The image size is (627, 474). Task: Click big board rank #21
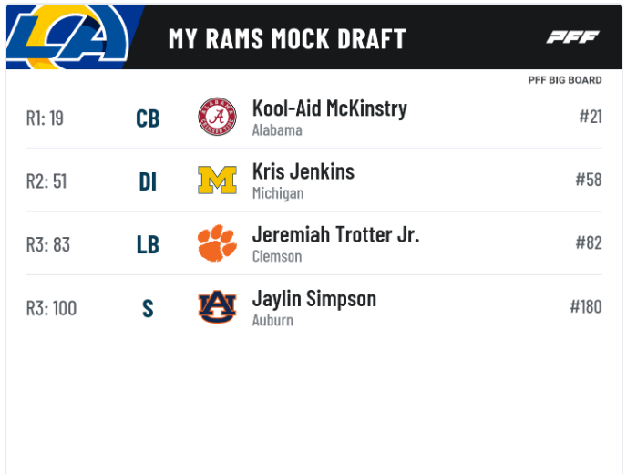pos(590,116)
